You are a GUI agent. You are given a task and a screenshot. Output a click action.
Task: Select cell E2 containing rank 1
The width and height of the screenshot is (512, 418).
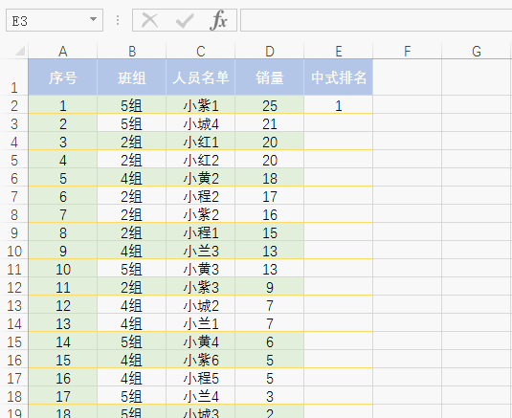point(338,104)
